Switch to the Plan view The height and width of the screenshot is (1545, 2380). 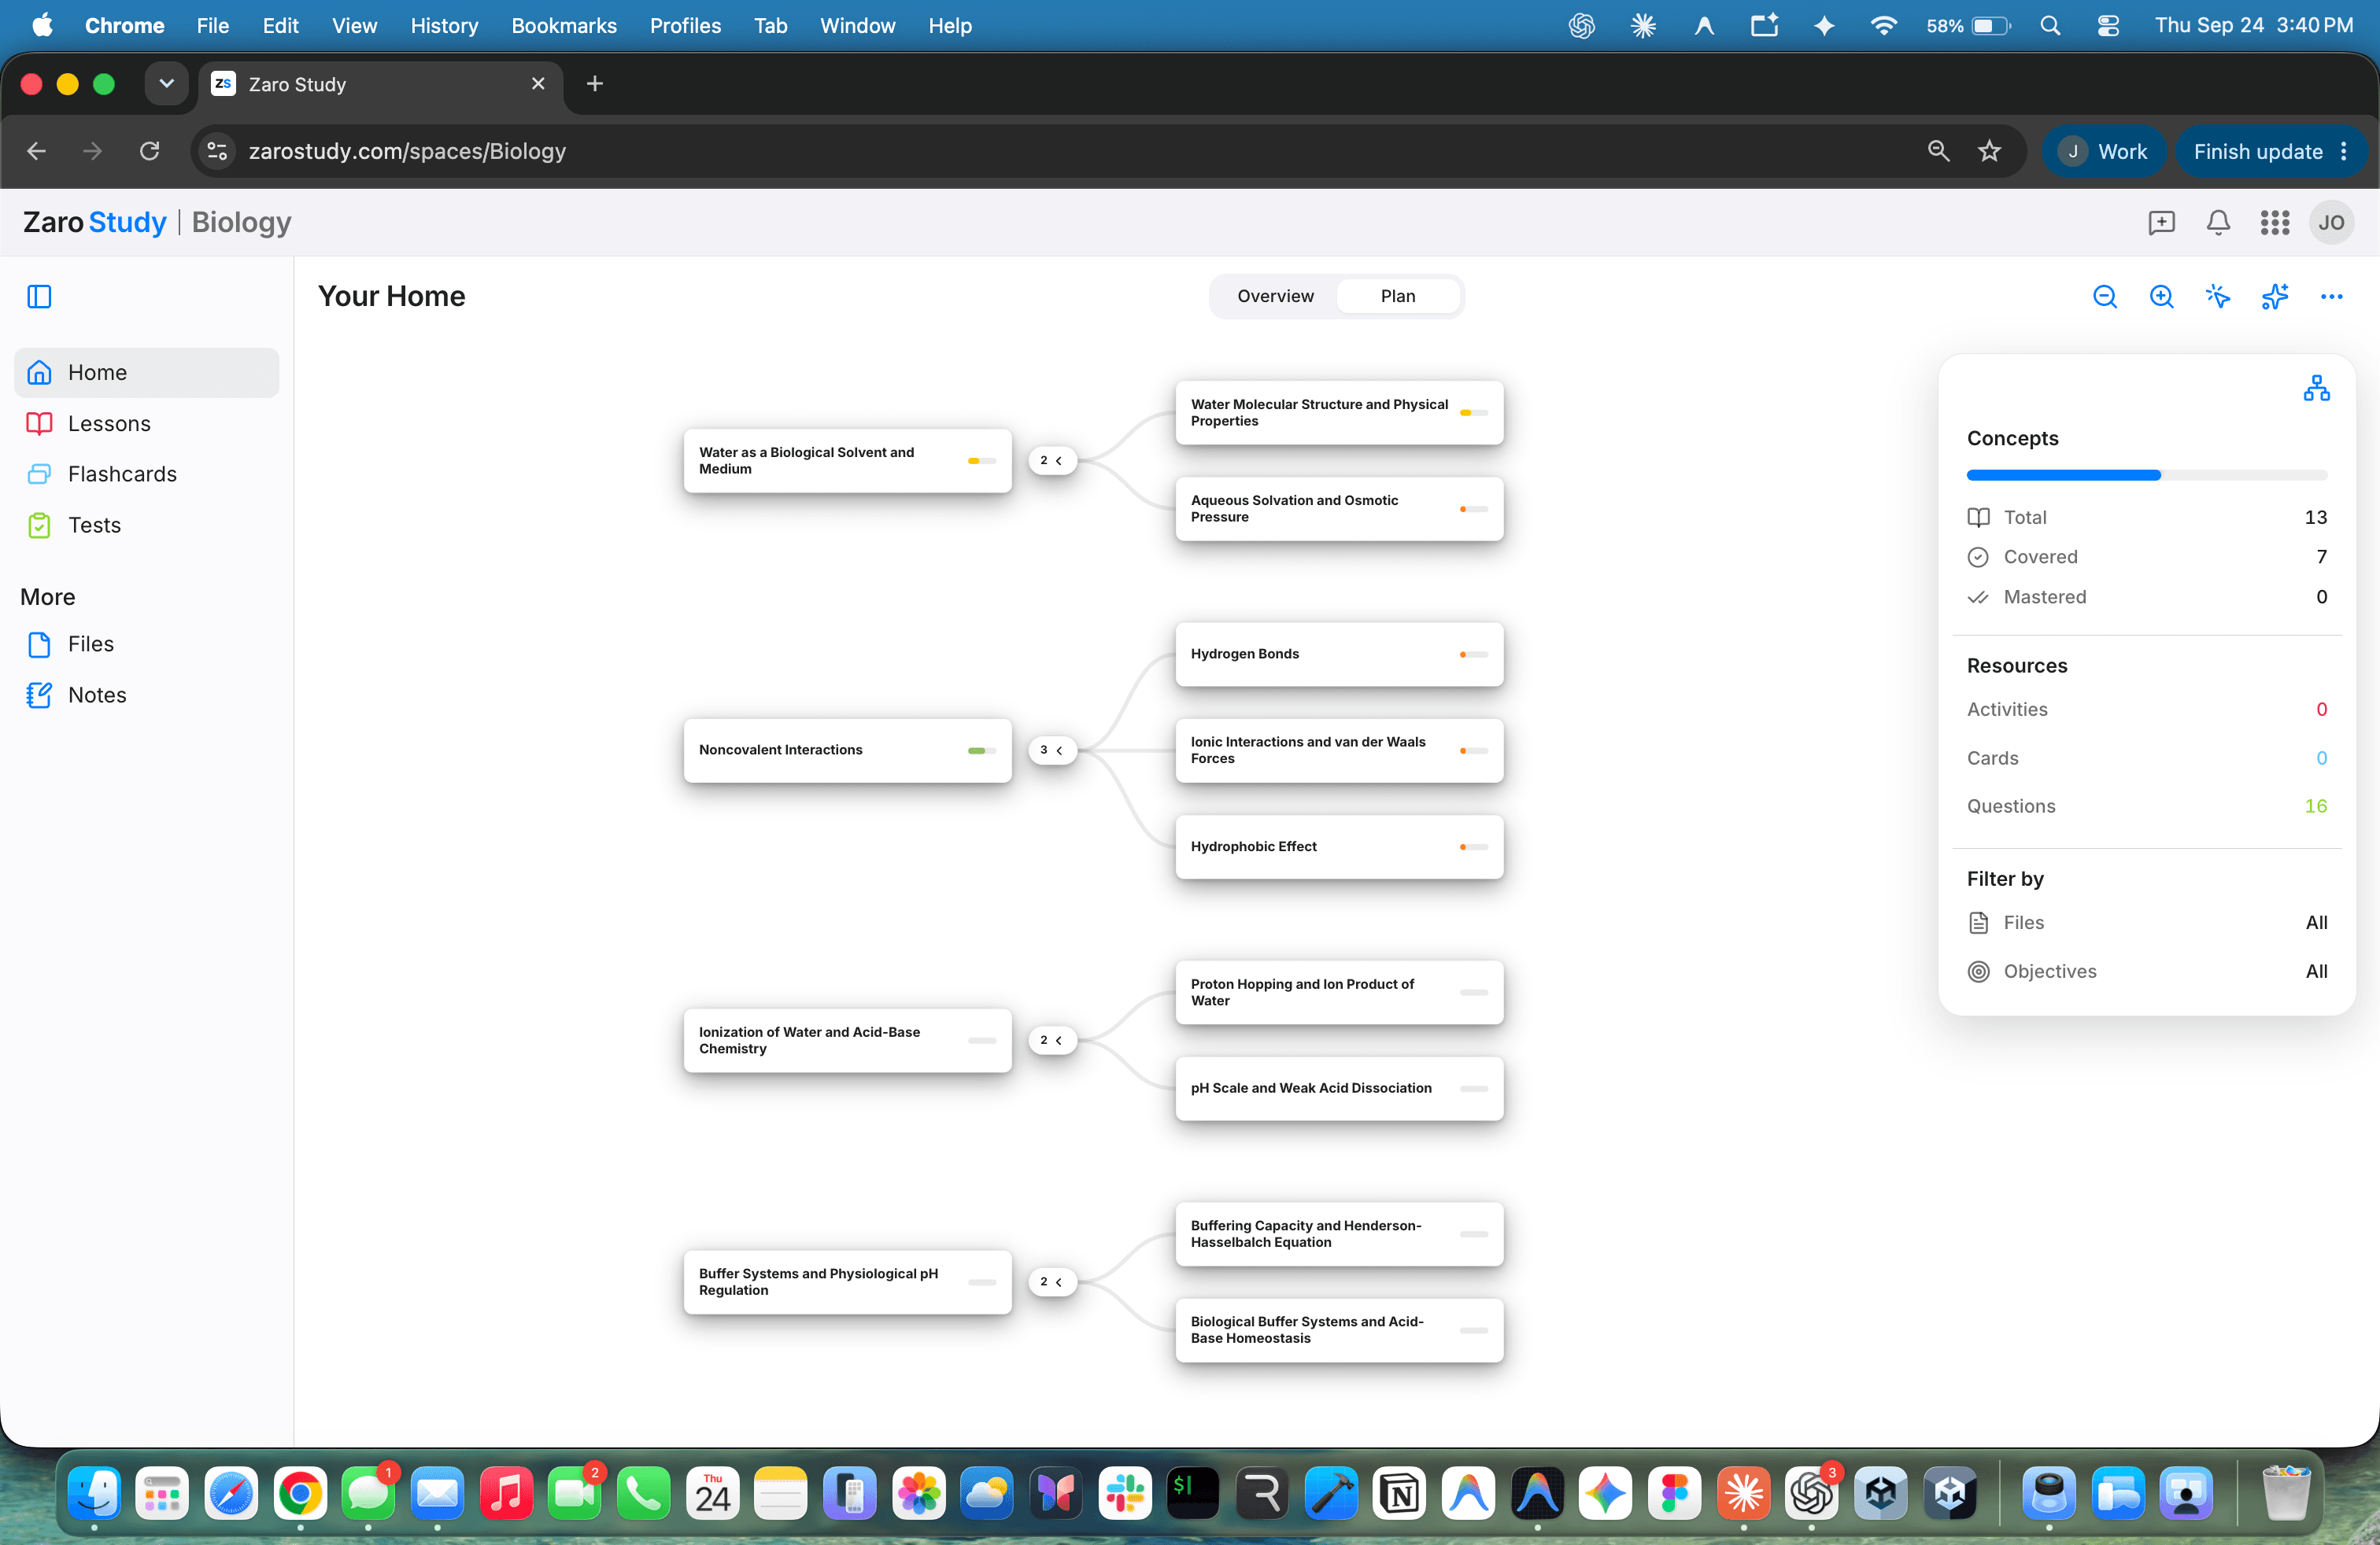(x=1398, y=296)
